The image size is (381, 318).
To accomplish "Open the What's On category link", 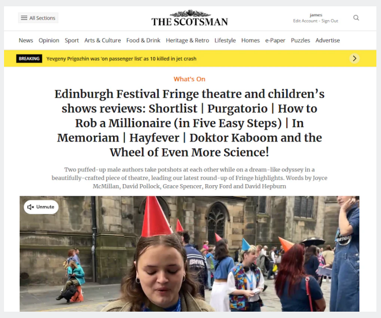I will [189, 79].
